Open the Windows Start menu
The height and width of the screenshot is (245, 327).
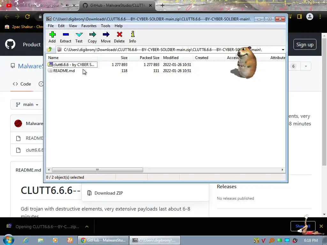tap(9, 240)
